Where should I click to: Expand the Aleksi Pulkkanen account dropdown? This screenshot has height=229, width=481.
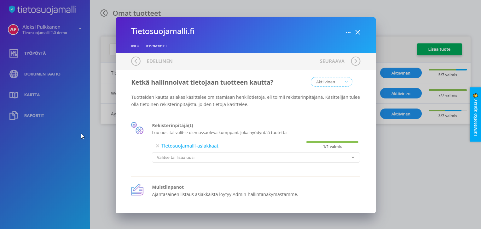click(80, 29)
